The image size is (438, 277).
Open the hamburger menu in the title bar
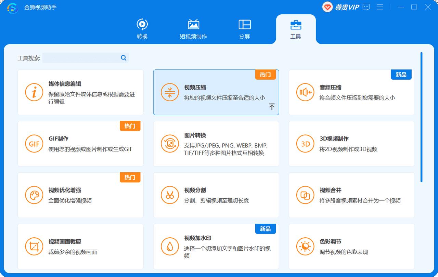coord(380,7)
